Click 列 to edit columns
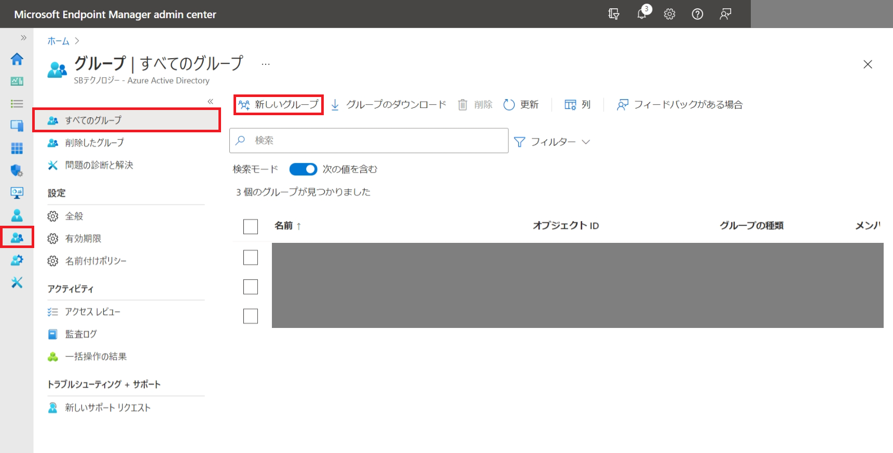893x453 pixels. pyautogui.click(x=578, y=105)
